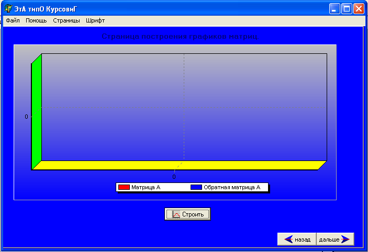Click the Обратная матрица А legend label
The width and height of the screenshot is (368, 252).
[232, 187]
